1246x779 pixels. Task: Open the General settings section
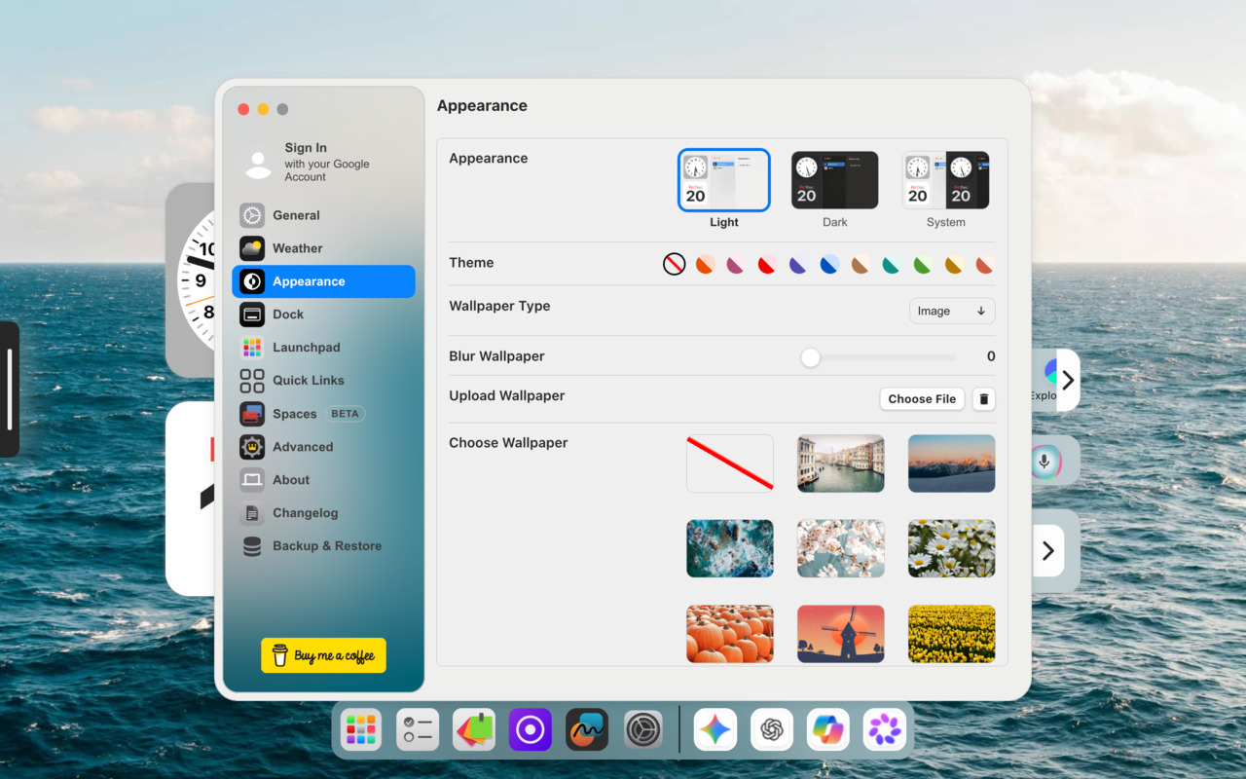(323, 215)
